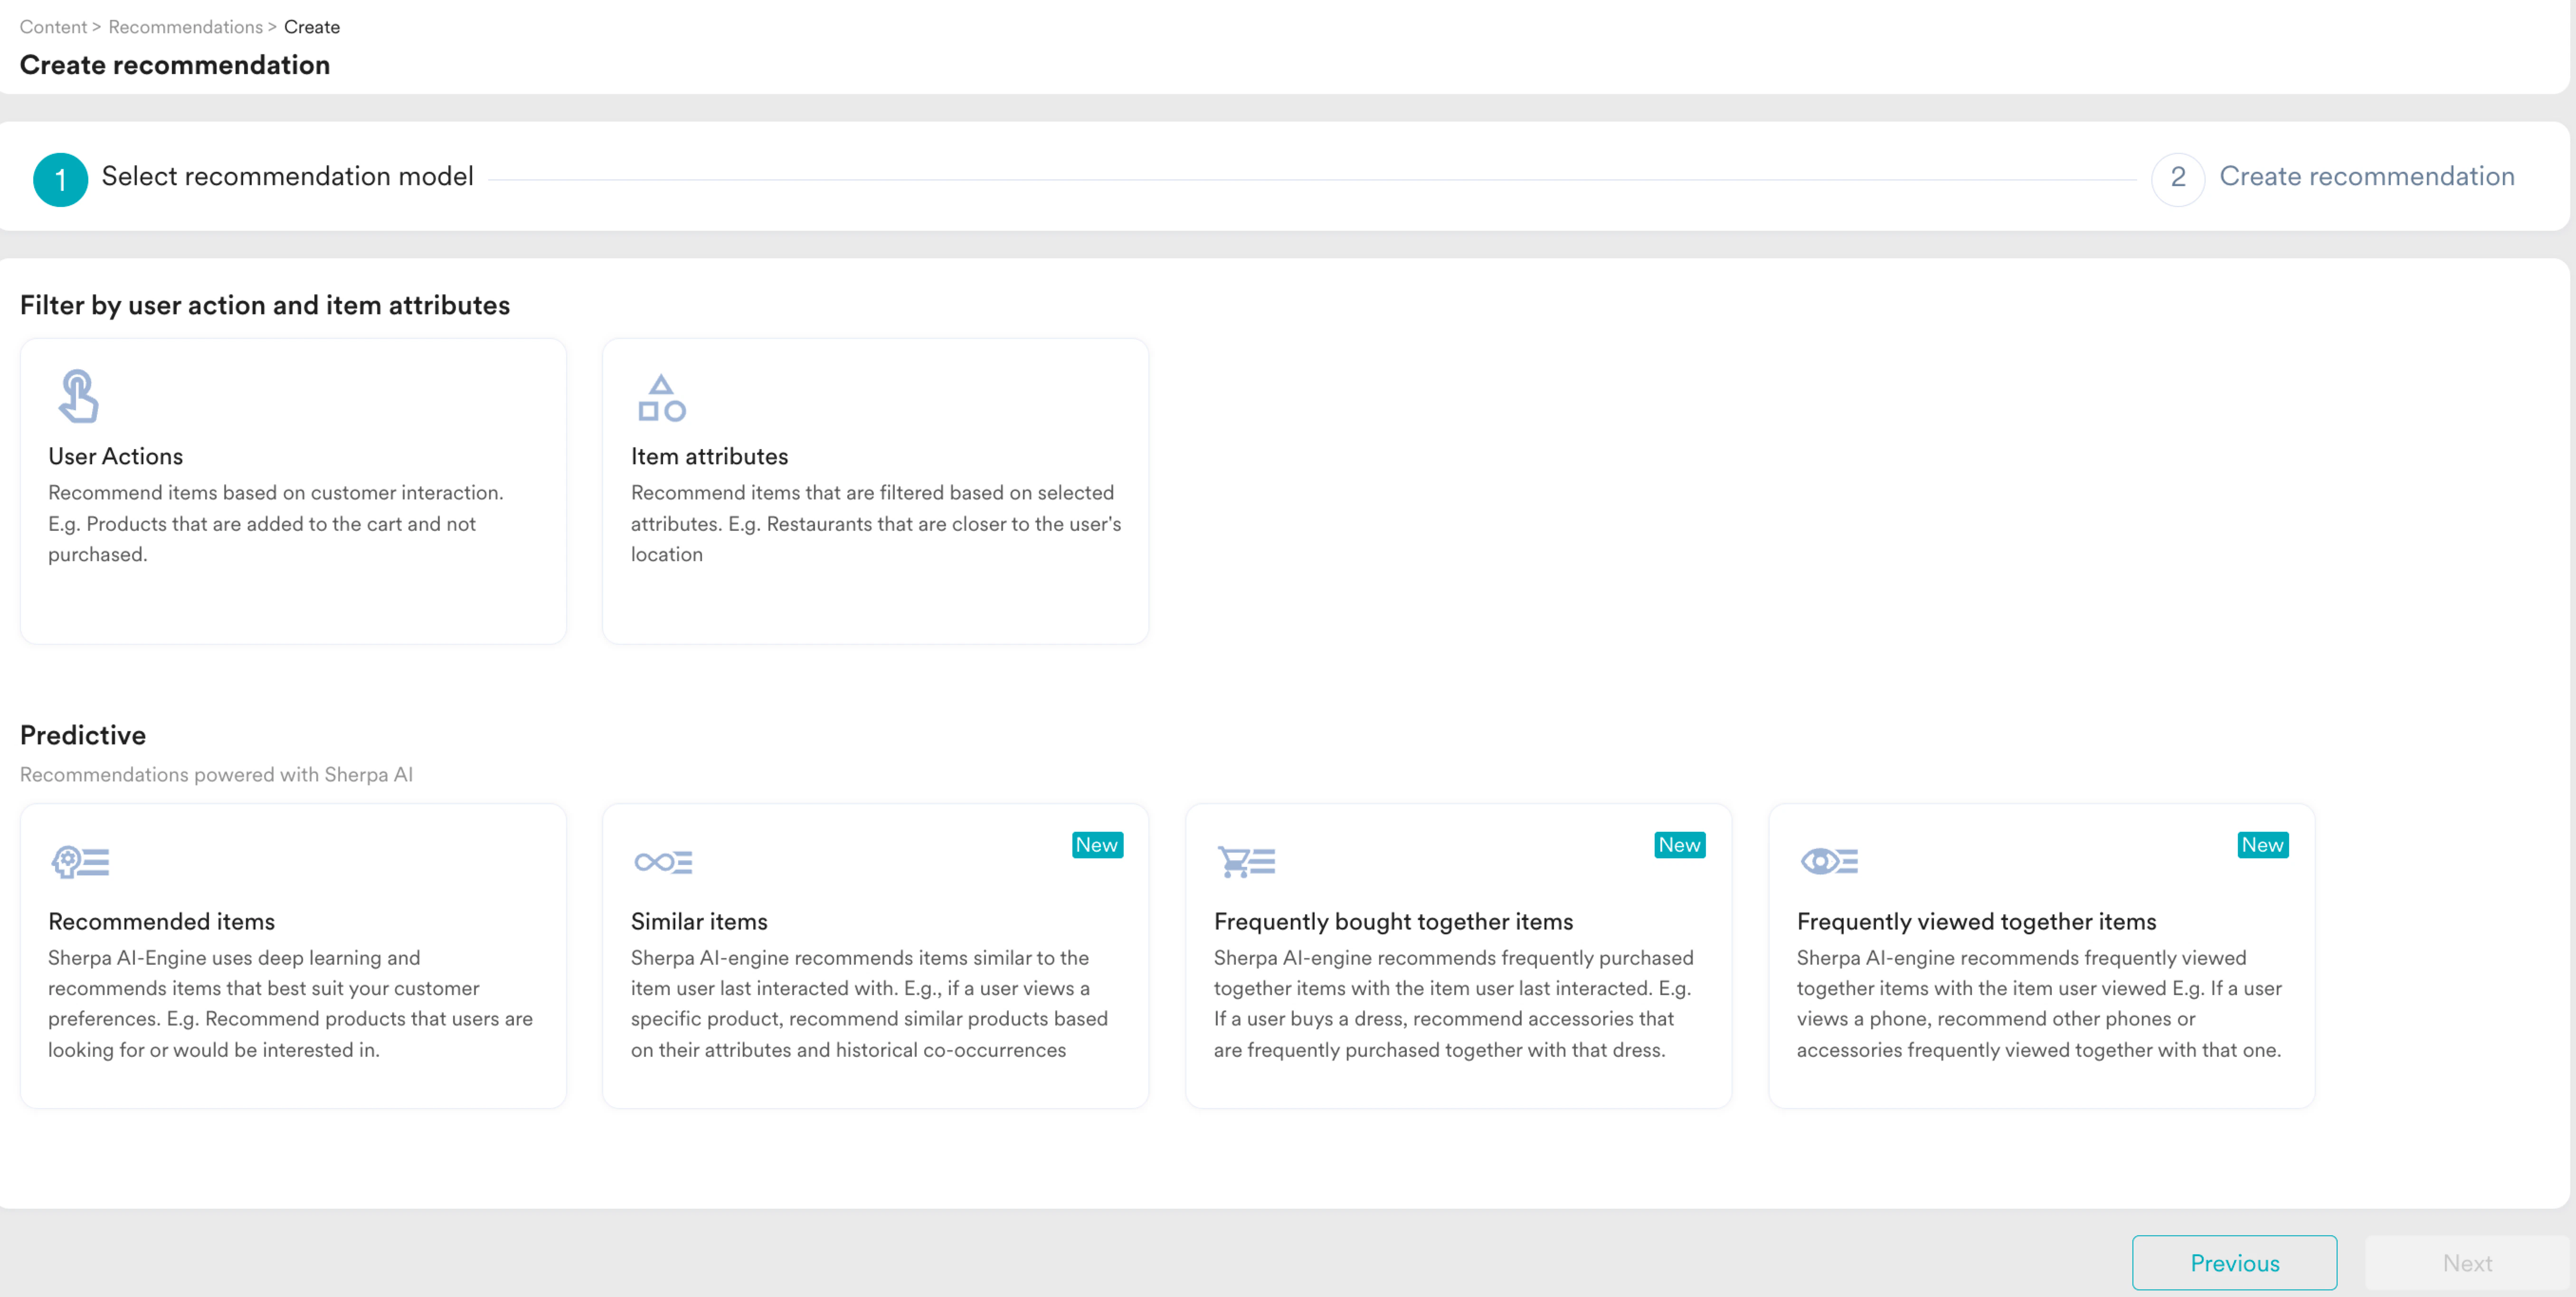Go to Content in the breadcrumb
2576x1297 pixels.
tap(53, 27)
